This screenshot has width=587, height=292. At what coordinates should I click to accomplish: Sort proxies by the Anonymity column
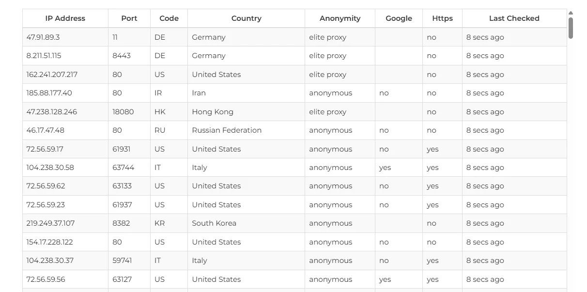[x=340, y=18]
